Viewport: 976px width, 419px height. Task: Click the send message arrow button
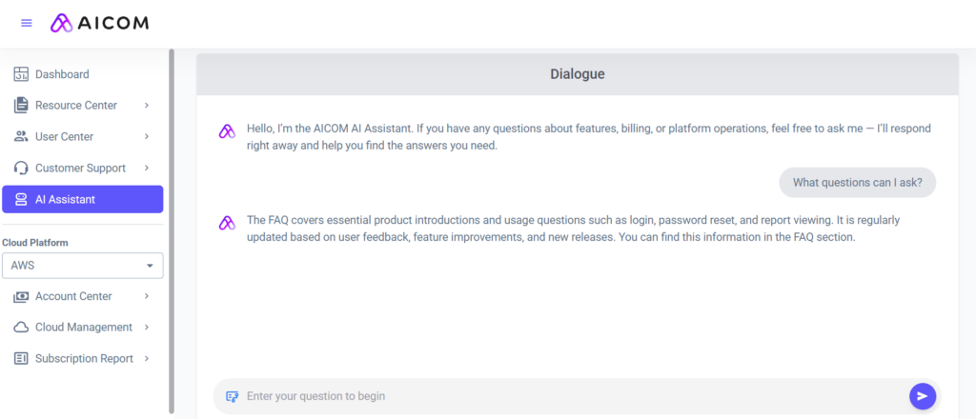(922, 396)
